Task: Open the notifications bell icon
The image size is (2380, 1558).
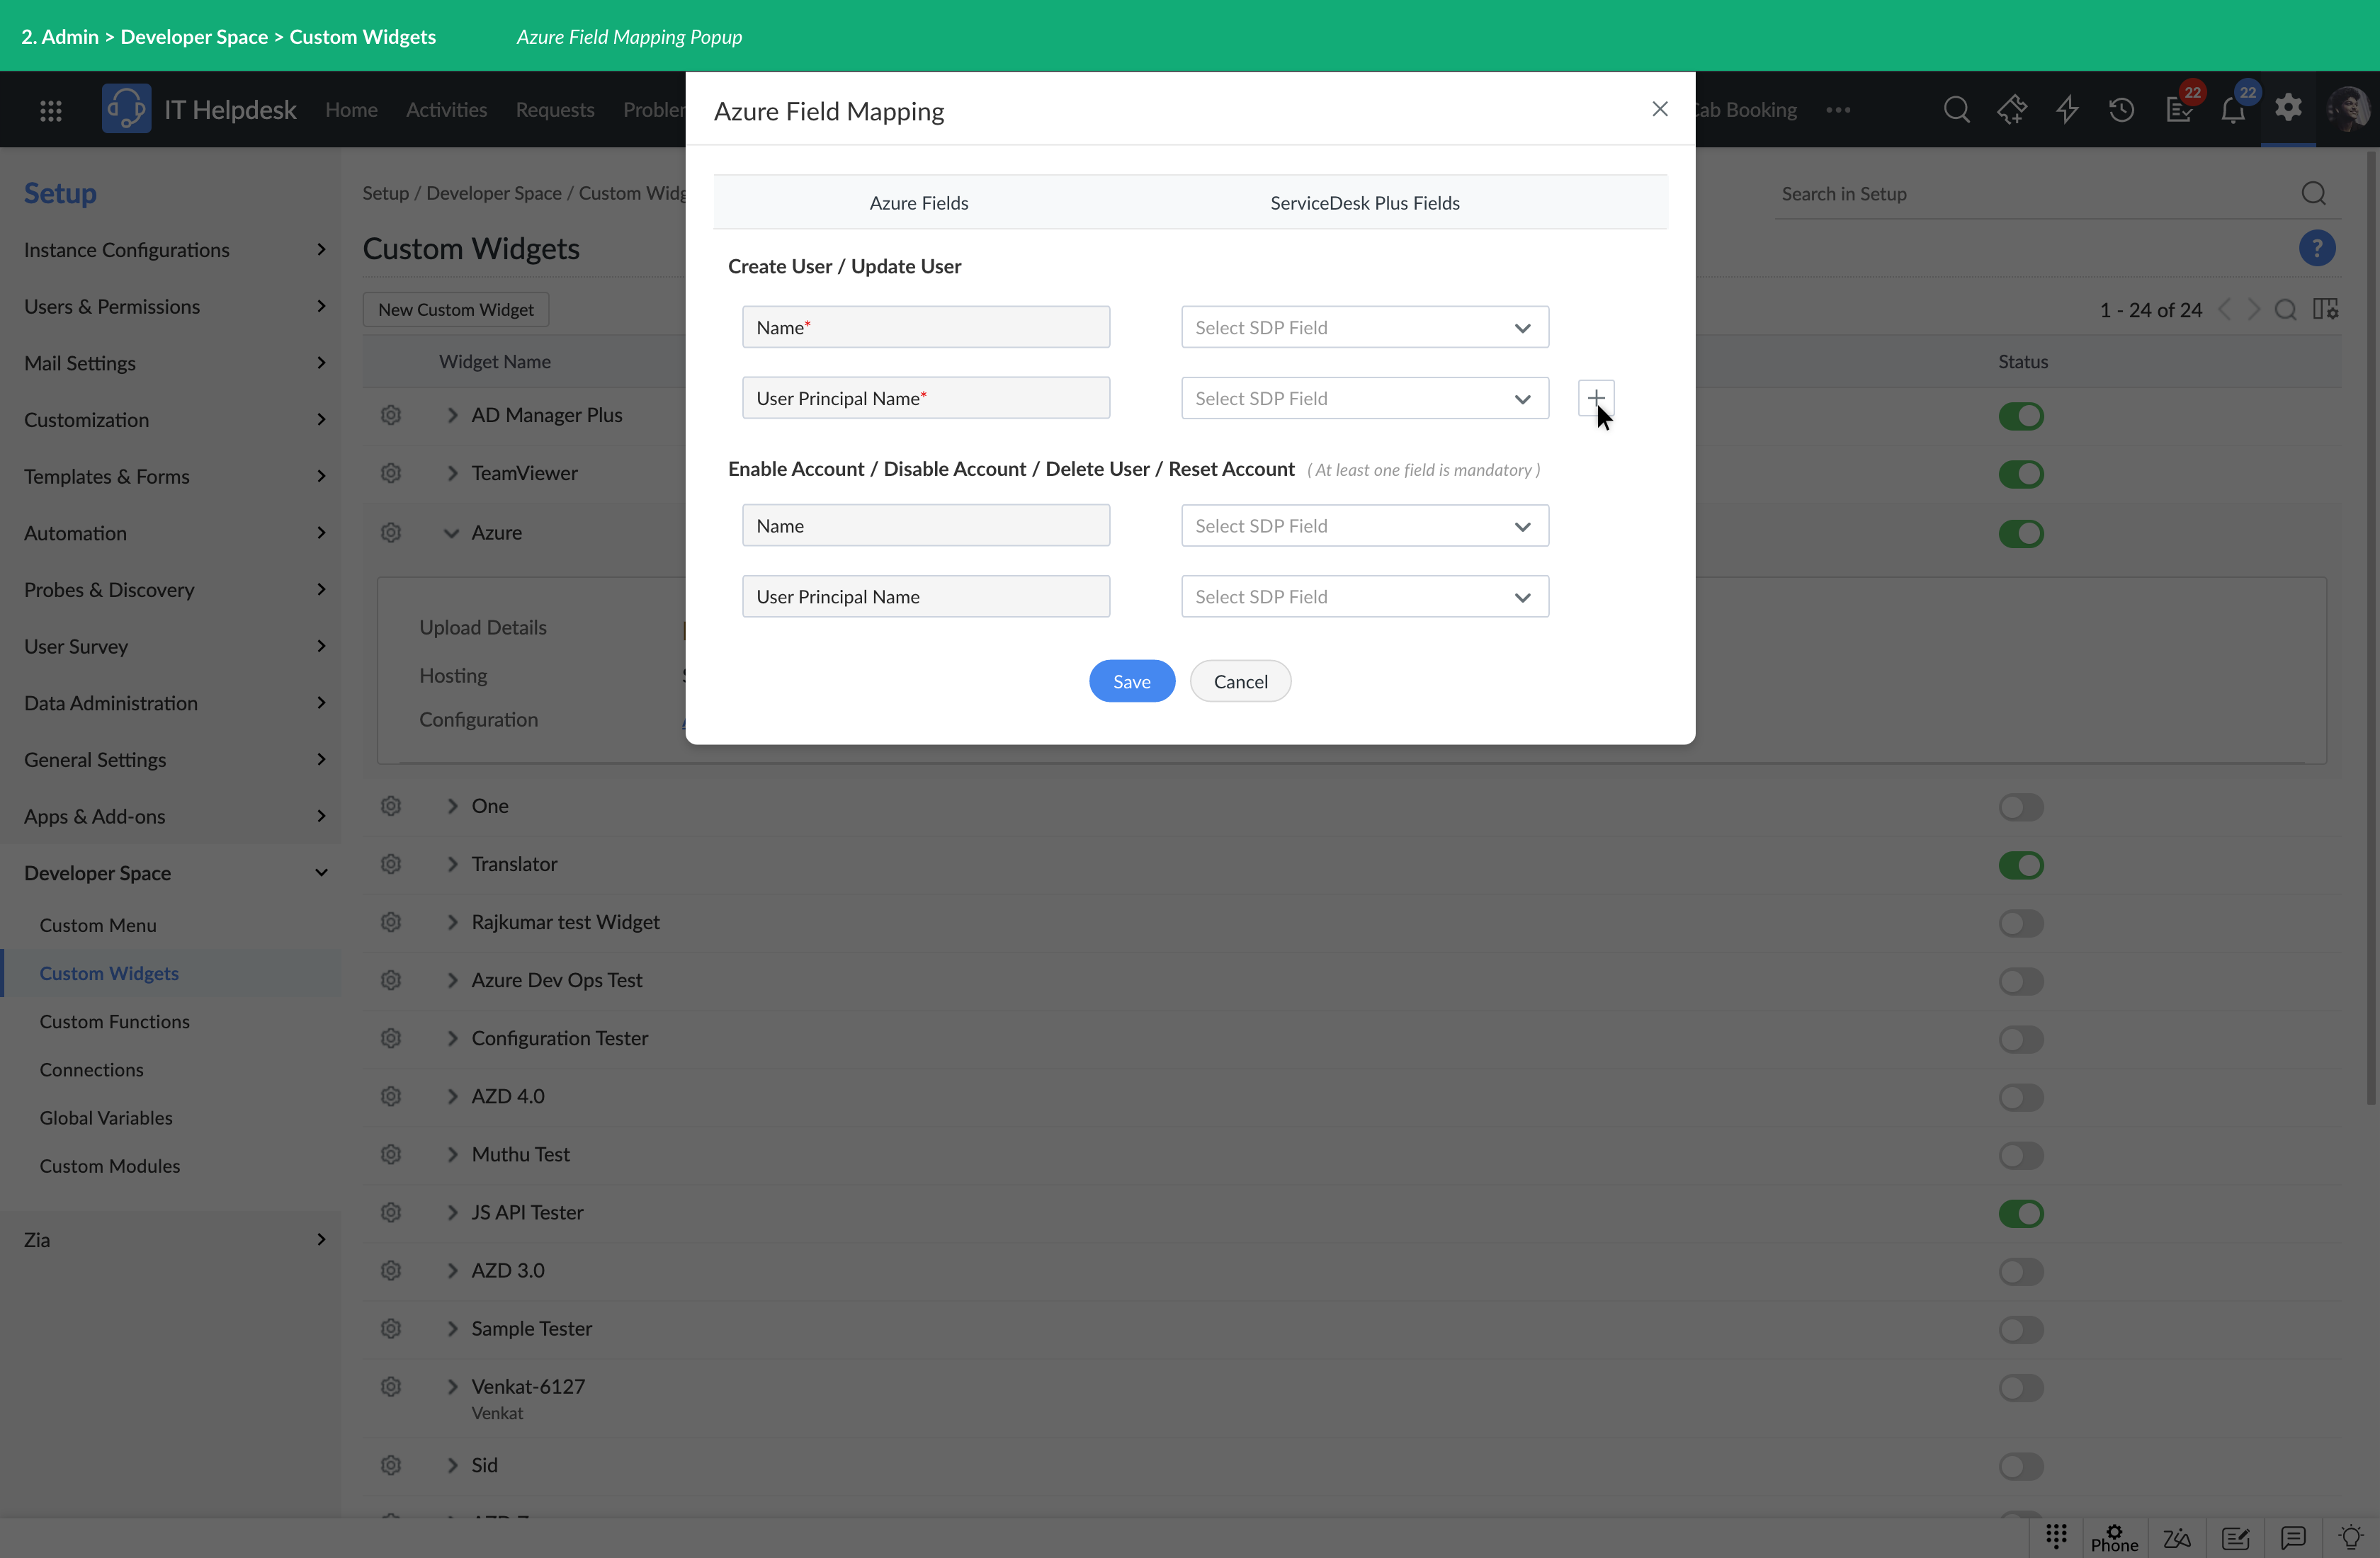Action: 2233,109
